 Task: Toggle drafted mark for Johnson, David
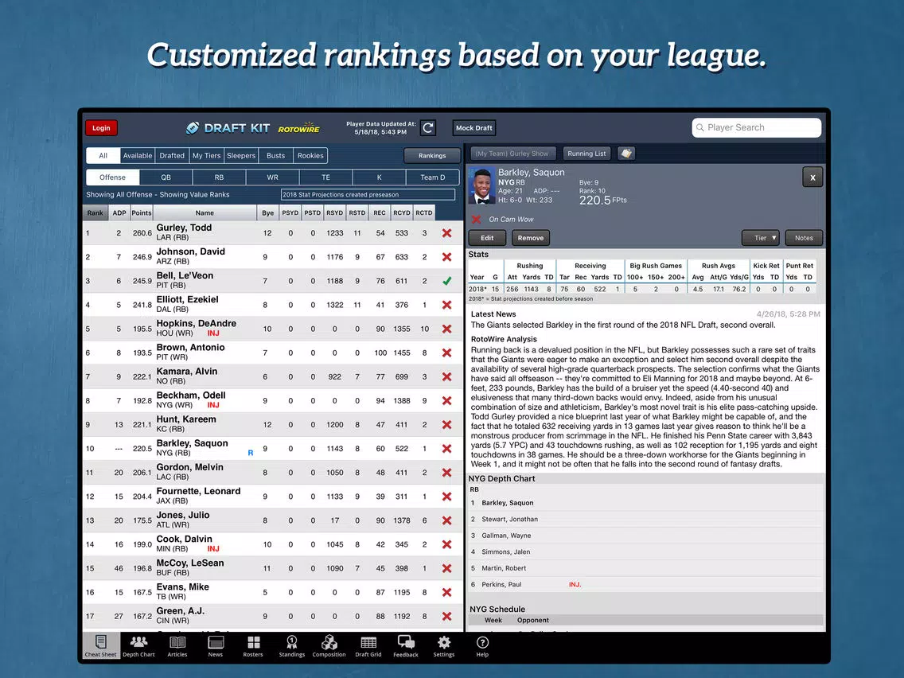point(446,257)
